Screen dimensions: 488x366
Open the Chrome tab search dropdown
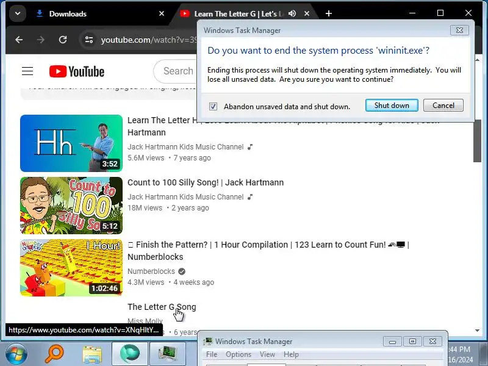pyautogui.click(x=18, y=13)
